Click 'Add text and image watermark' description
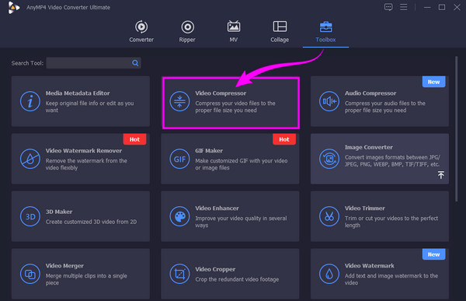The width and height of the screenshot is (466, 301). 391,279
